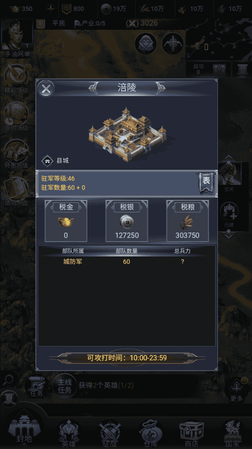The image size is (252, 449).
Task: Tap the 税银 silver coin icon
Action: [x=127, y=222]
